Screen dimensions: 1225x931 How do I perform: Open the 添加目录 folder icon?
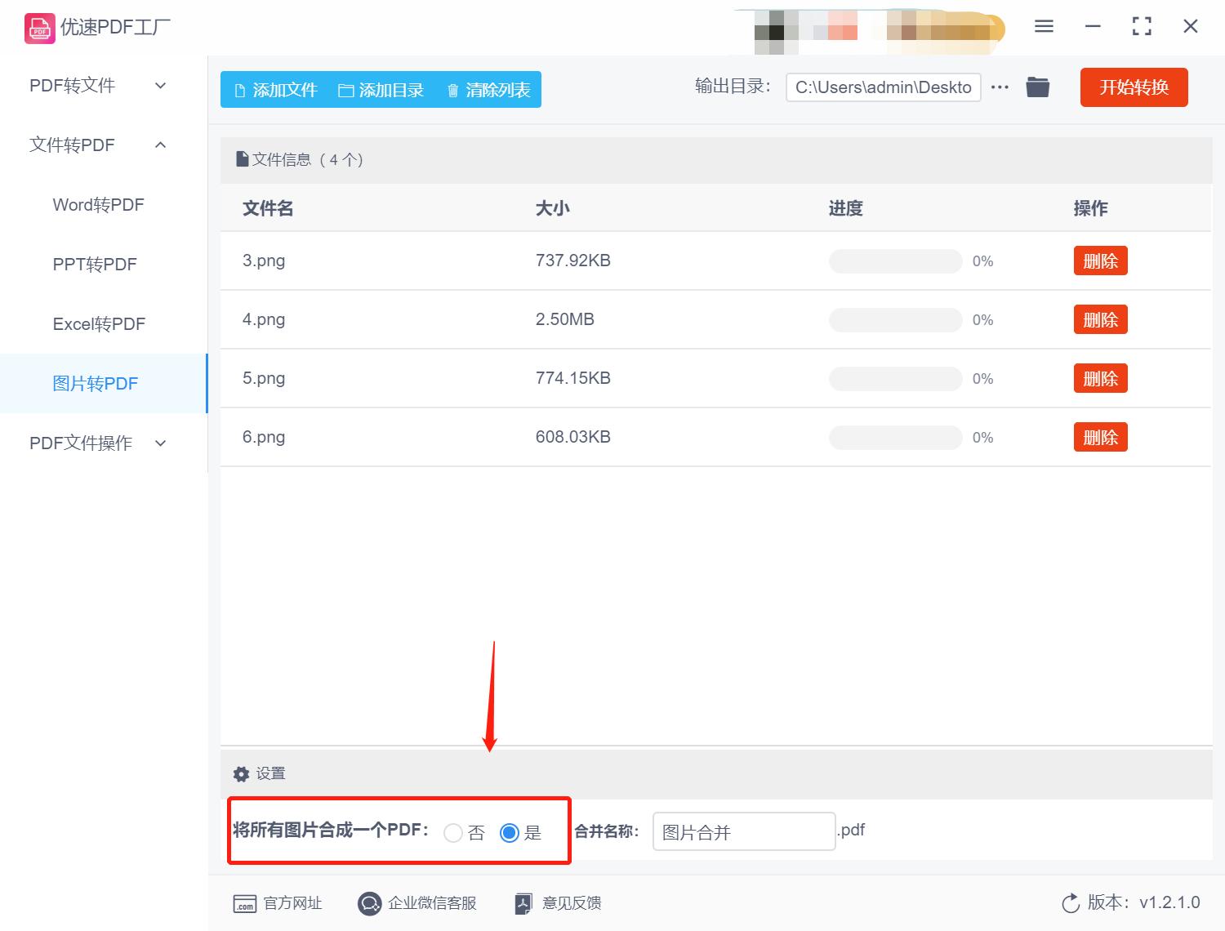pyautogui.click(x=345, y=90)
